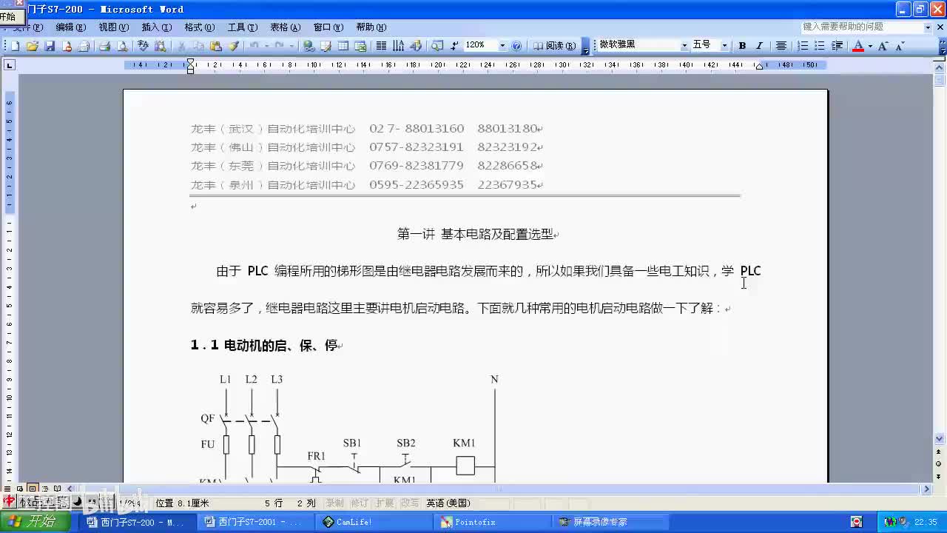947x533 pixels.
Task: Expand formatting toolbar options arrow
Action: 941,47
